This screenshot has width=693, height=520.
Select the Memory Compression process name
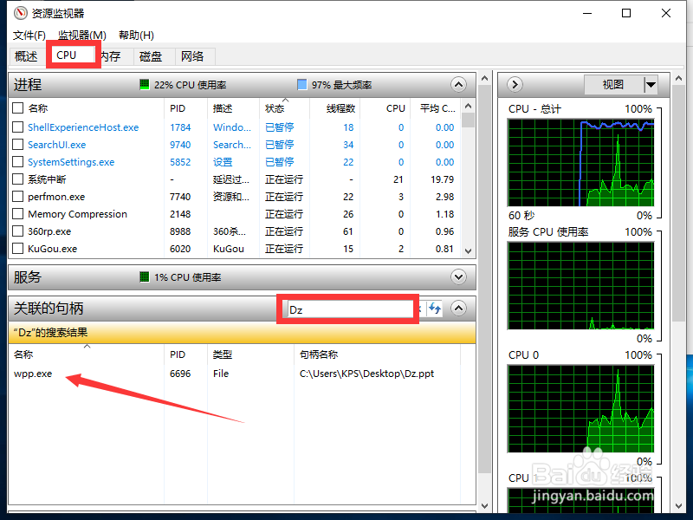click(77, 214)
